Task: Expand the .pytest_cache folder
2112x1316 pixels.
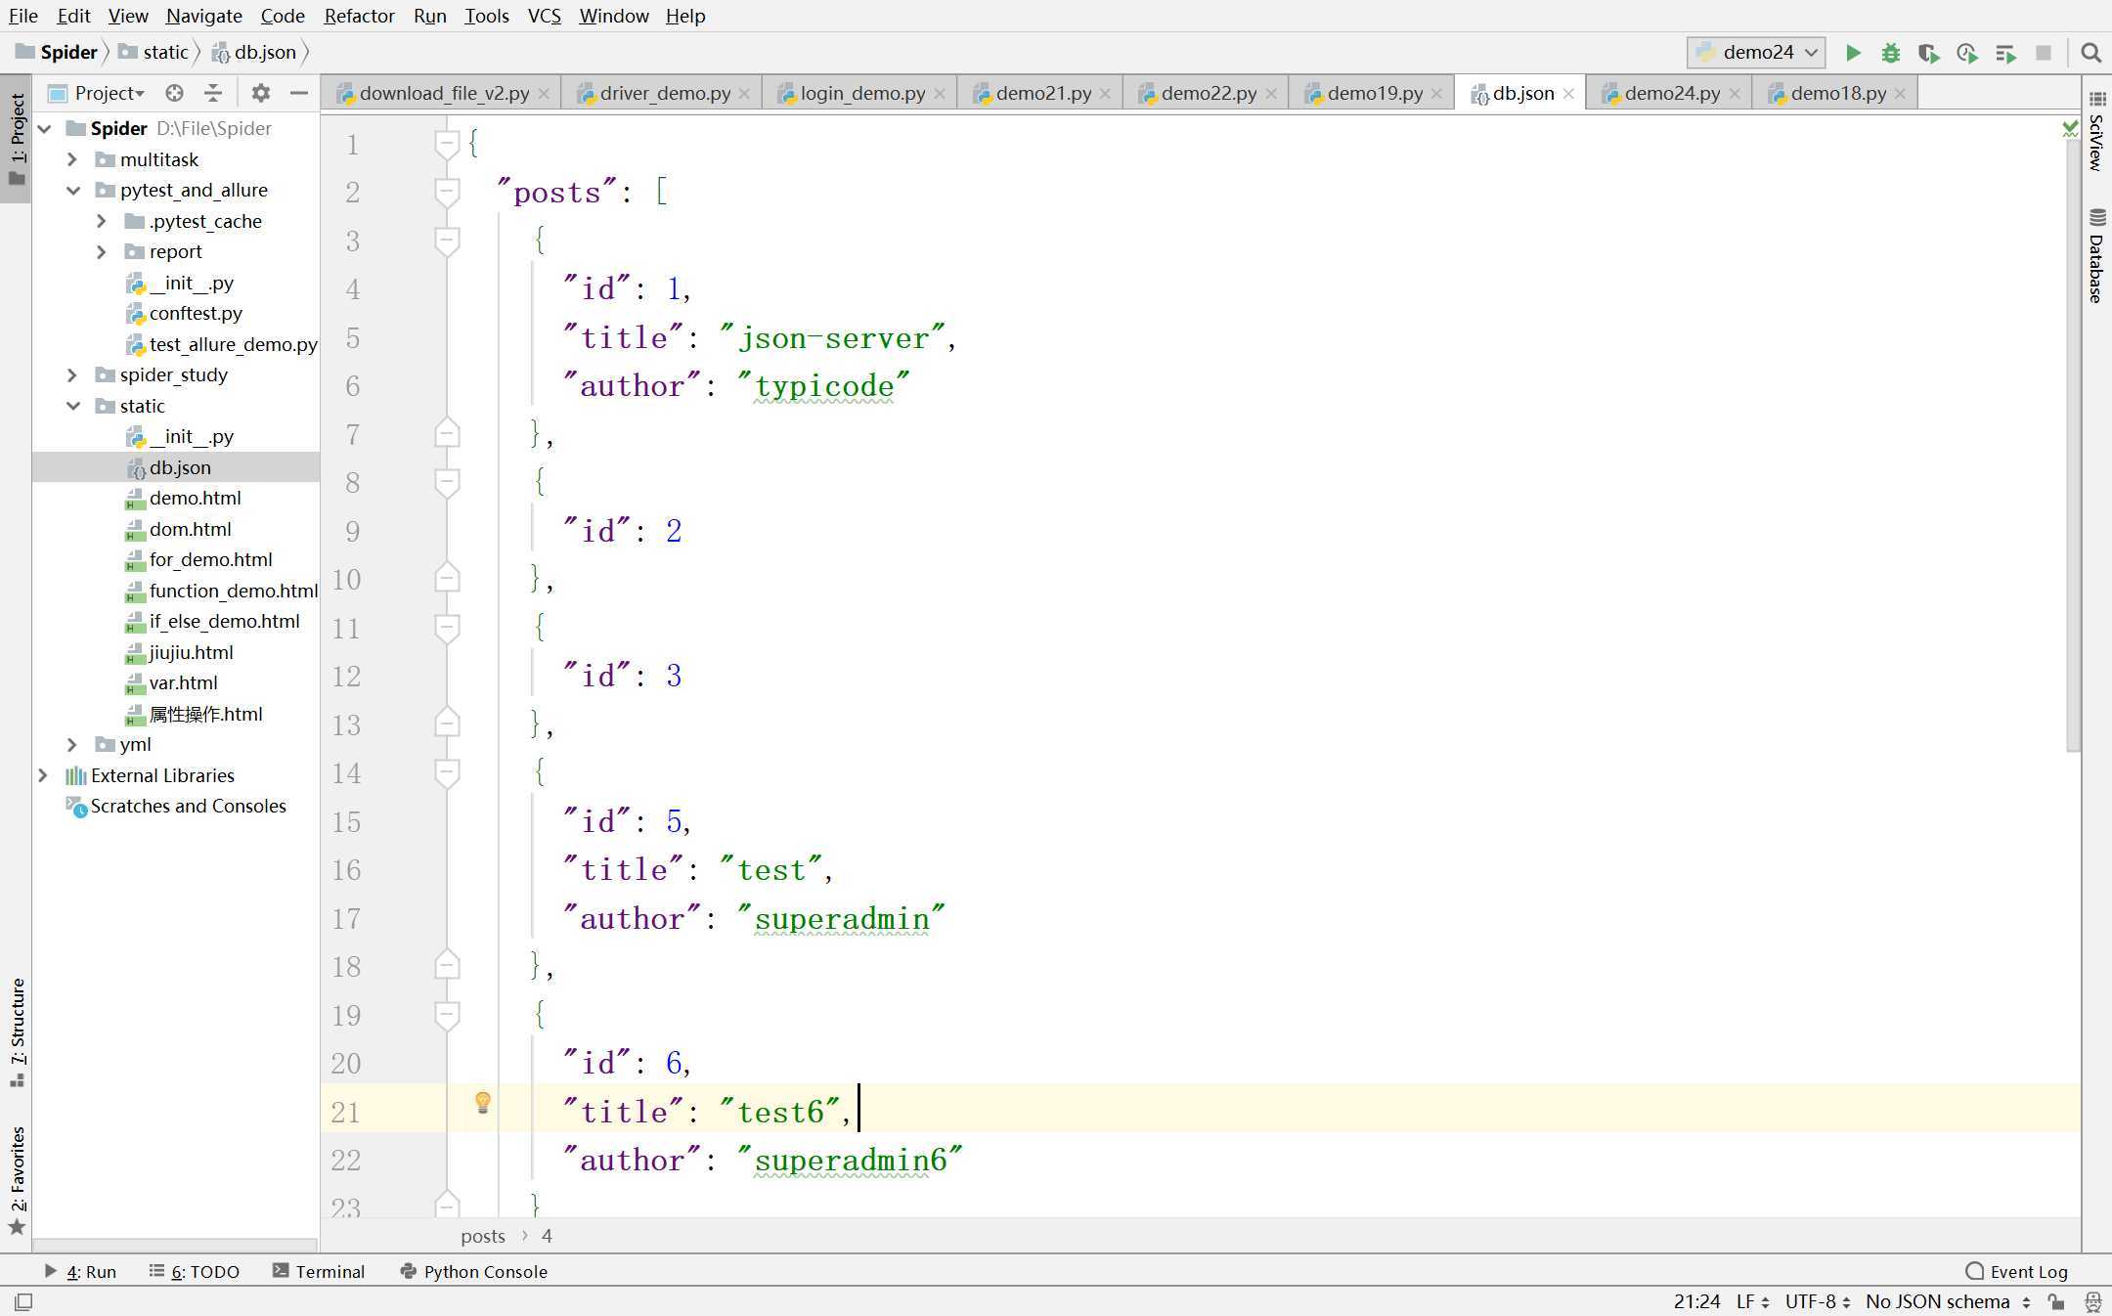Action: [102, 221]
